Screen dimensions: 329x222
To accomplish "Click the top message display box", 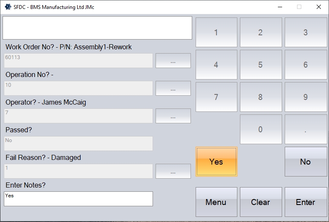I will pos(98,28).
